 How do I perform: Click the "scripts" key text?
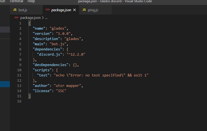tap(42, 70)
